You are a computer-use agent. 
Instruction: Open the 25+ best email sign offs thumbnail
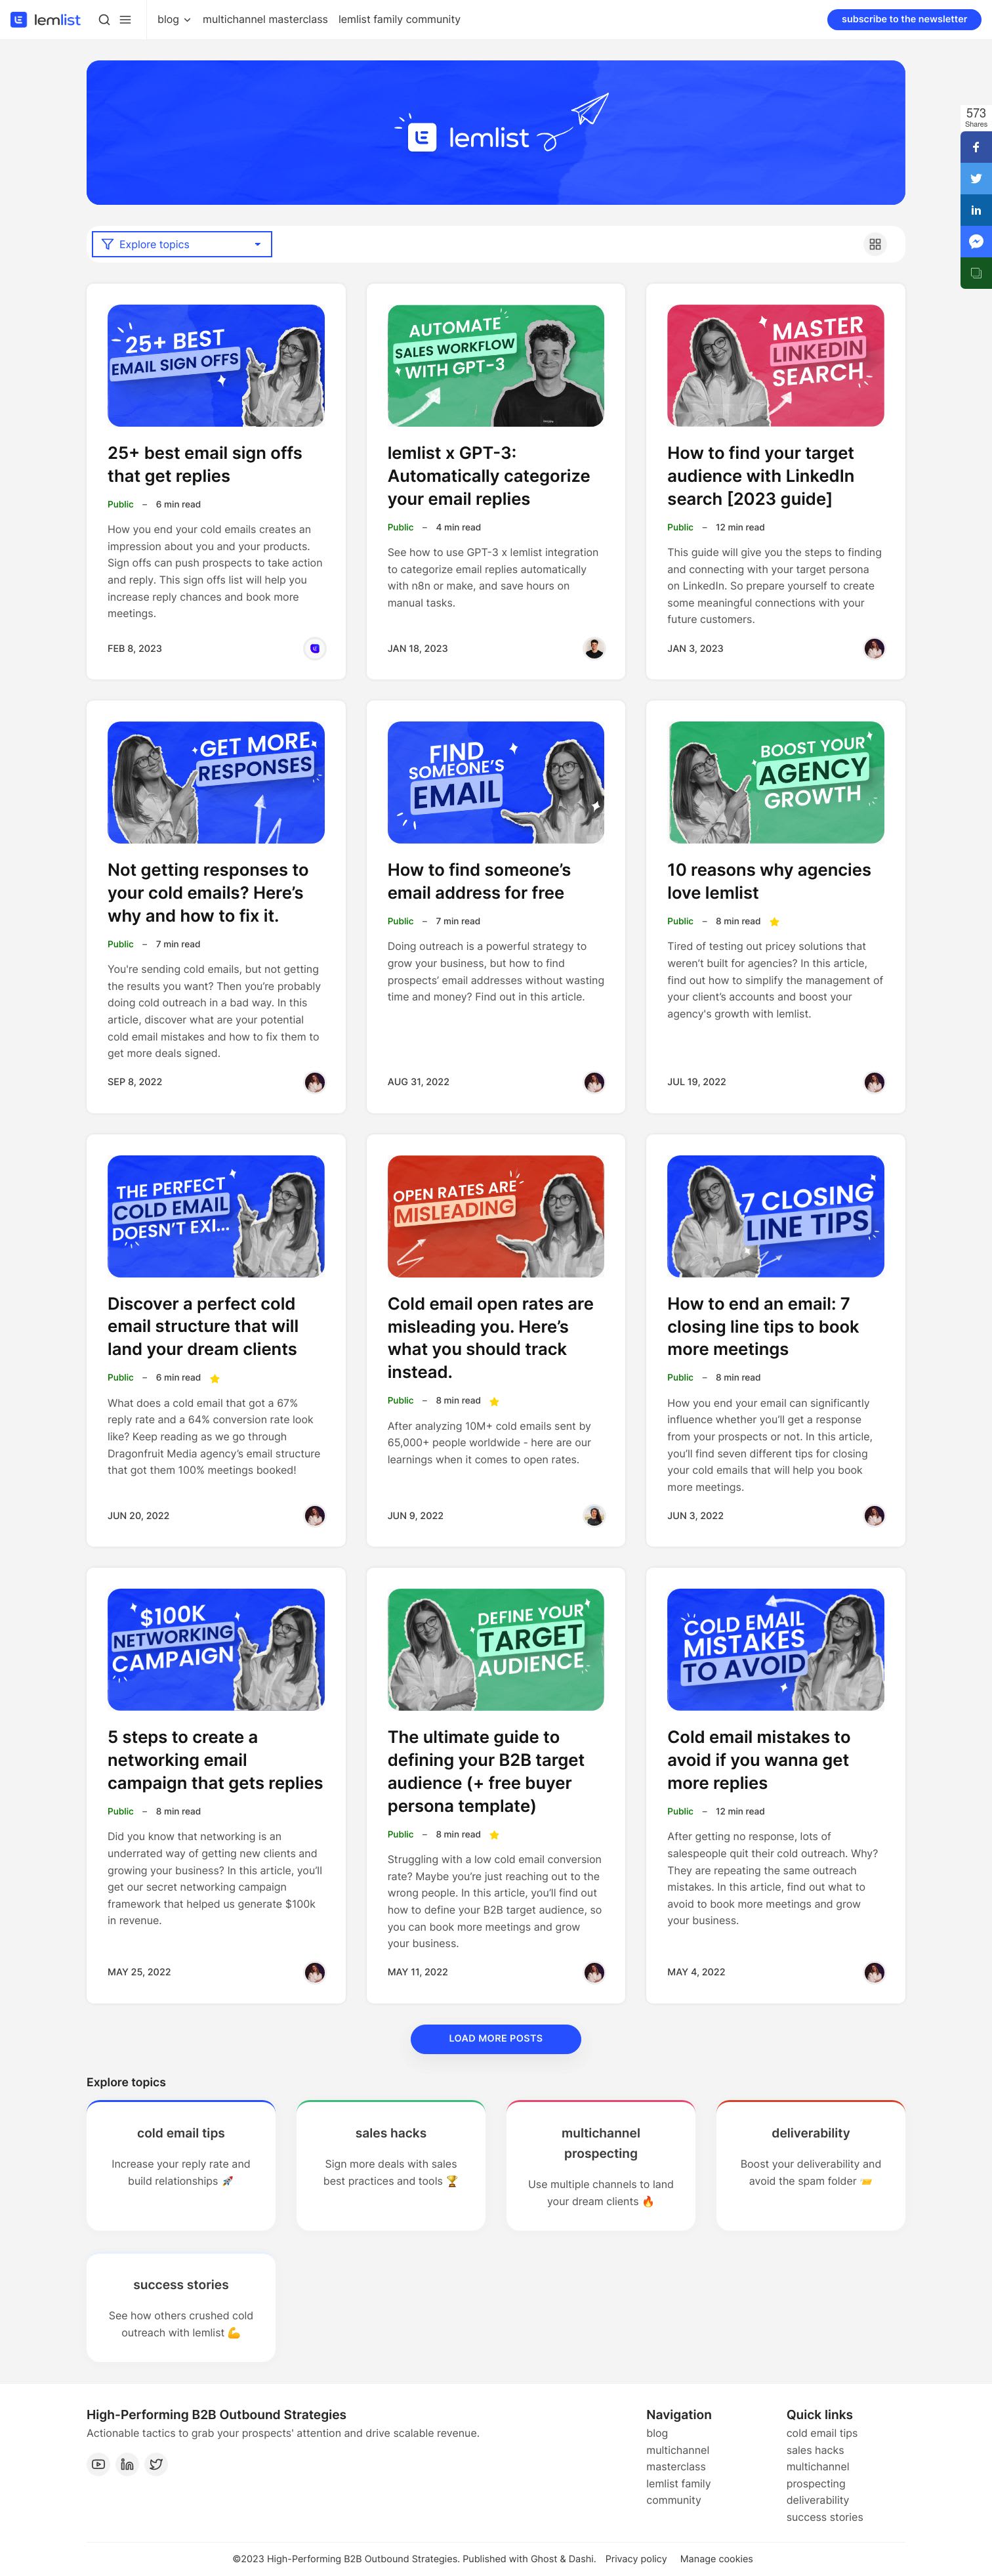216,366
